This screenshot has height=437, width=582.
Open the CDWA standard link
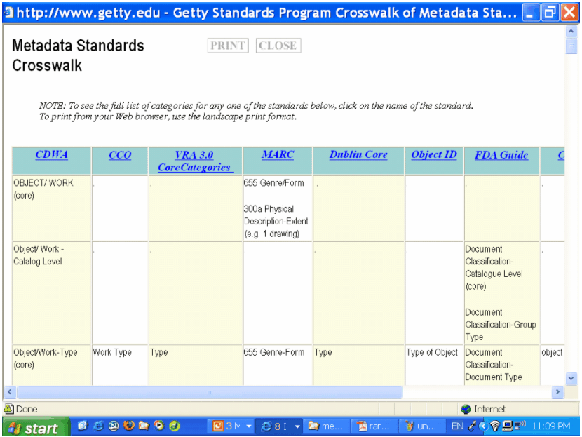(52, 154)
